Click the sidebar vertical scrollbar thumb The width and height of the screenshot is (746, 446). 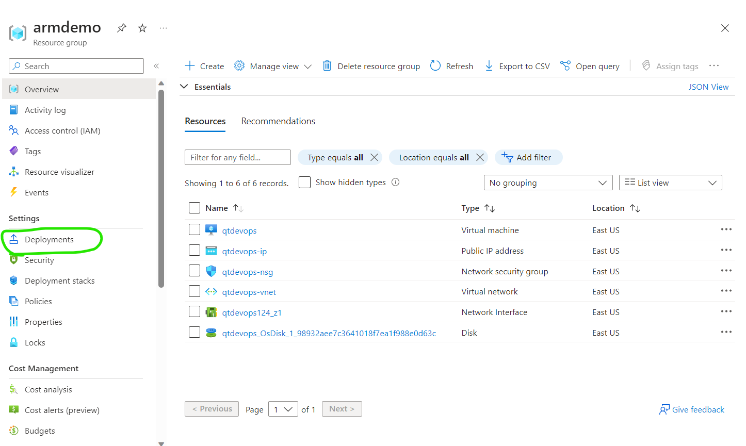pyautogui.click(x=161, y=188)
